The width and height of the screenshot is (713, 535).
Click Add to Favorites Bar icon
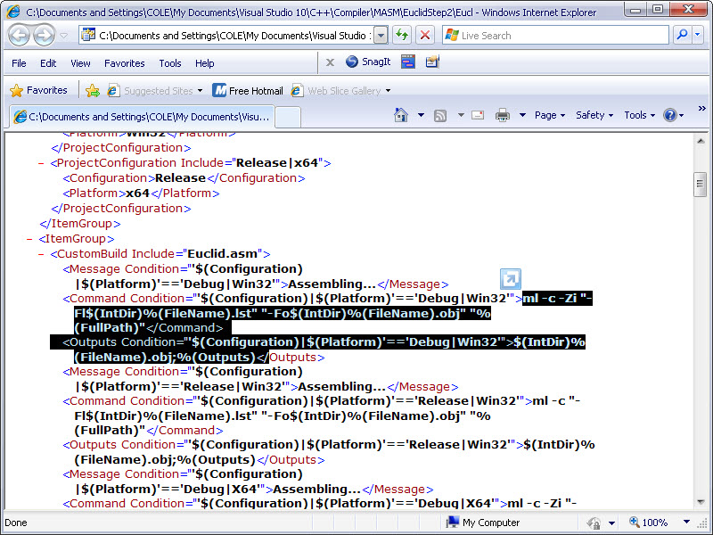pyautogui.click(x=93, y=91)
